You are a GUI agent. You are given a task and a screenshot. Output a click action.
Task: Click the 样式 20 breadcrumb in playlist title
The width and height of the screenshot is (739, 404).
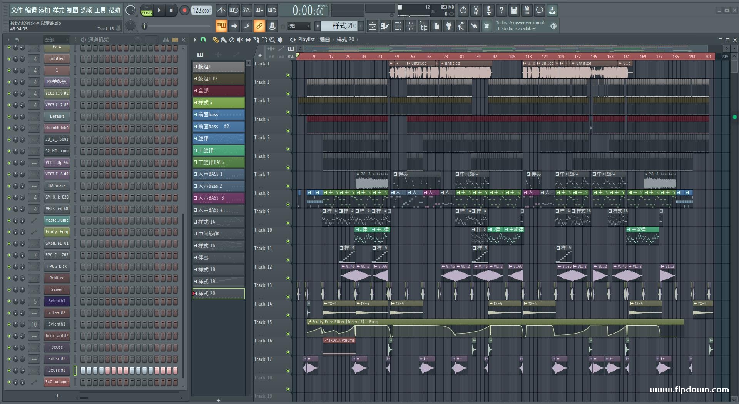click(x=345, y=40)
